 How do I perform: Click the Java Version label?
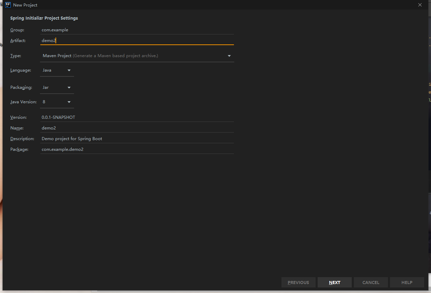click(23, 102)
